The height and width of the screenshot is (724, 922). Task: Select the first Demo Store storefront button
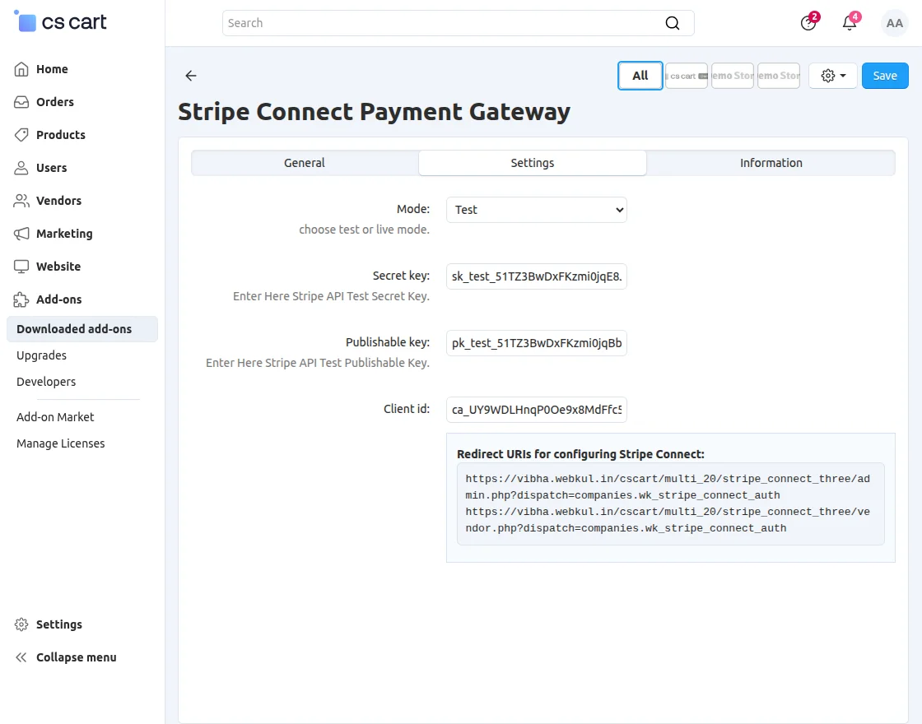733,76
